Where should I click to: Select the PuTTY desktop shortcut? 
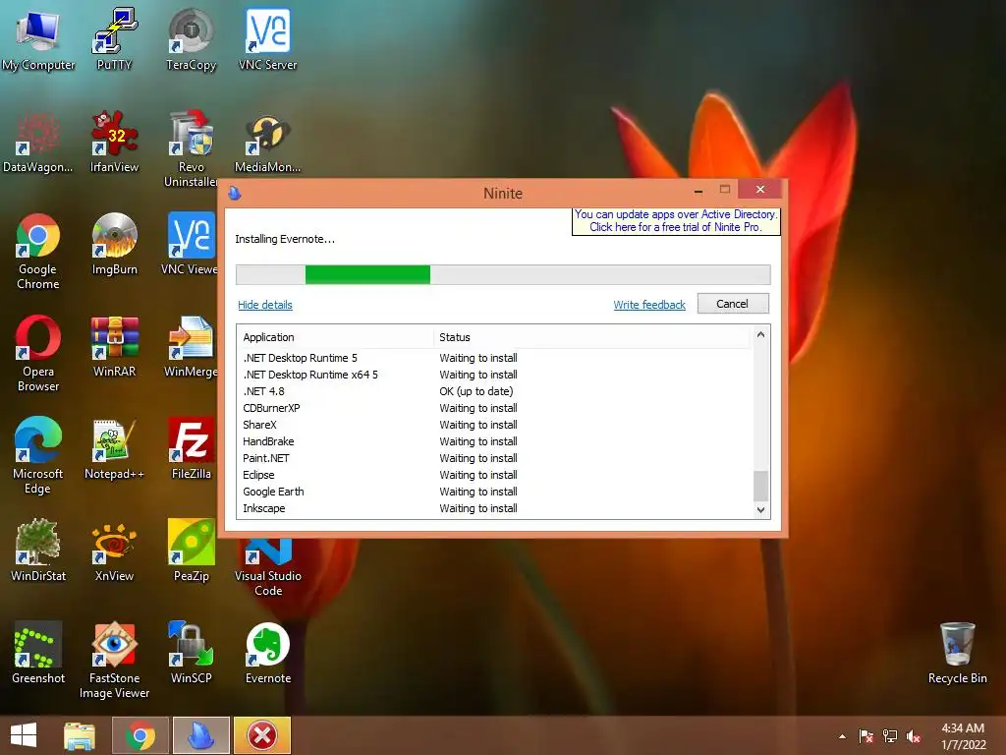click(114, 39)
